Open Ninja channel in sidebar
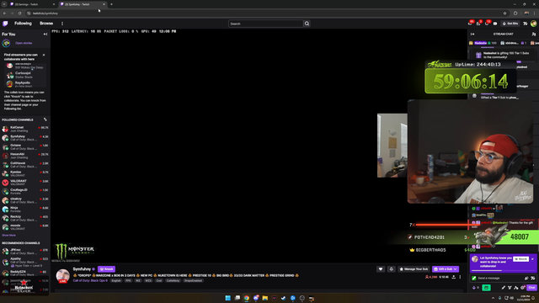539x303 pixels. tap(25, 210)
